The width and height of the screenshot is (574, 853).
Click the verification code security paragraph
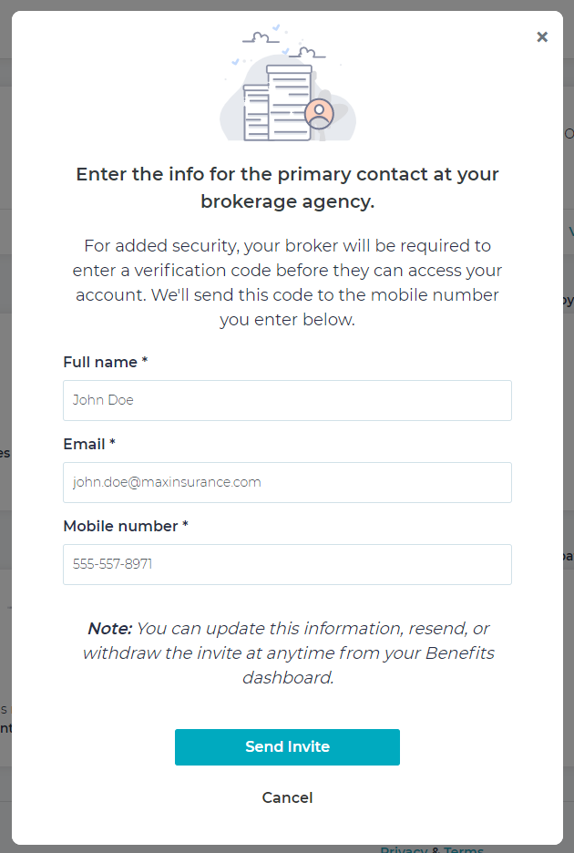coord(287,283)
